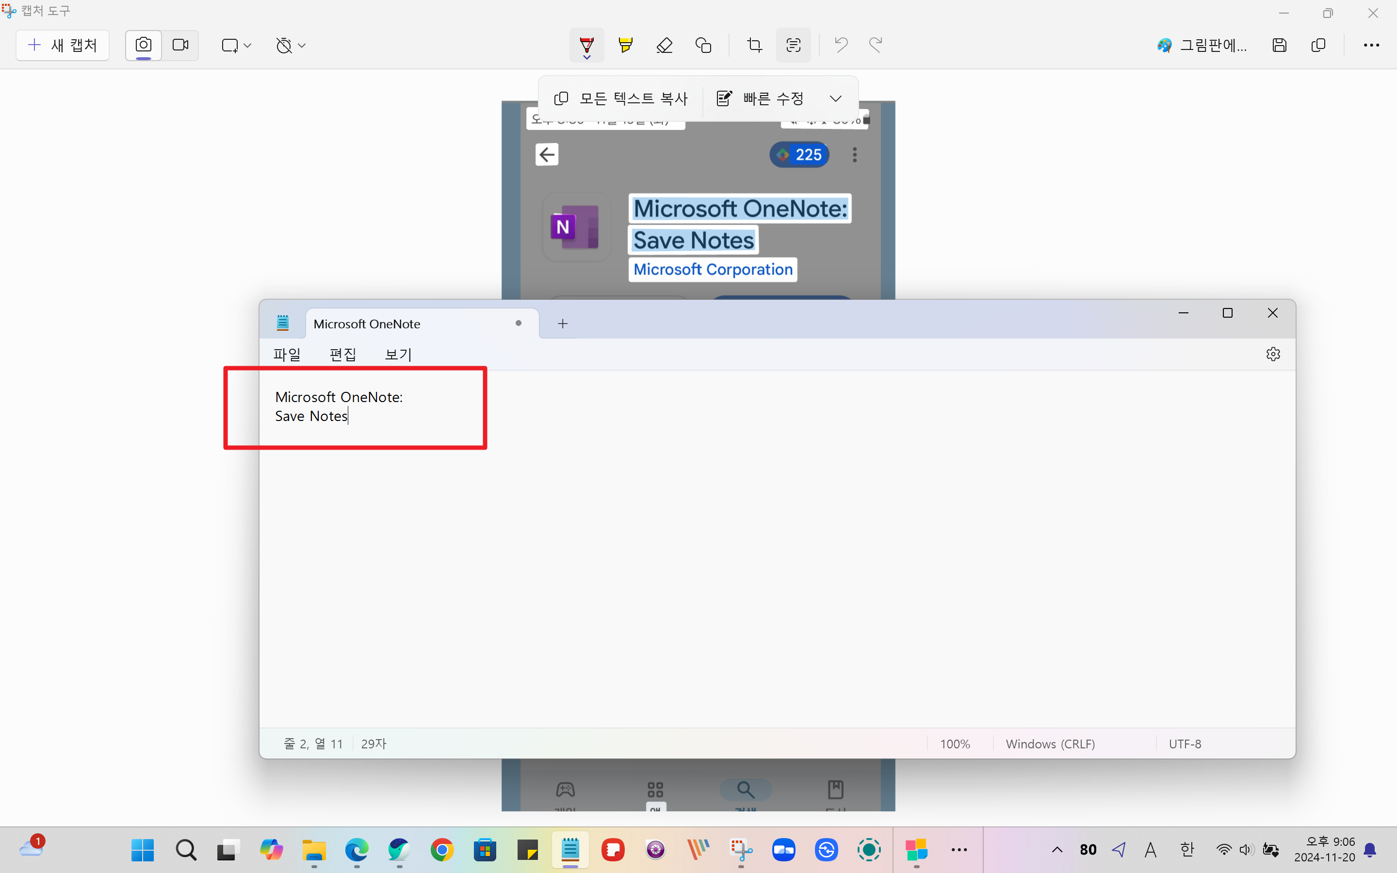Open the Windows Start menu

[143, 850]
